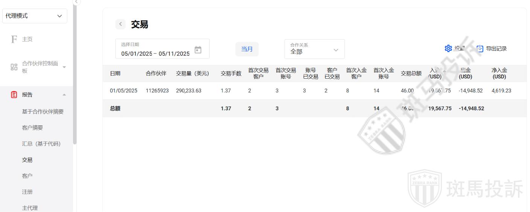Click the 当月 button

(x=247, y=49)
